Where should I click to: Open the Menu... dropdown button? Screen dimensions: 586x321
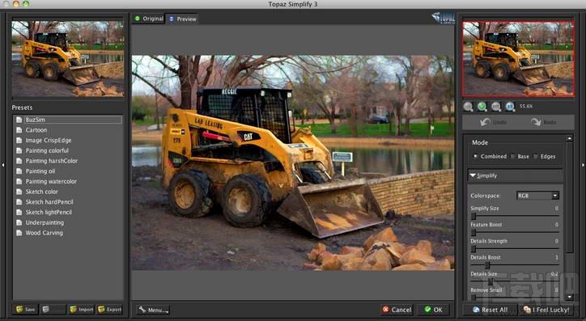click(x=153, y=310)
